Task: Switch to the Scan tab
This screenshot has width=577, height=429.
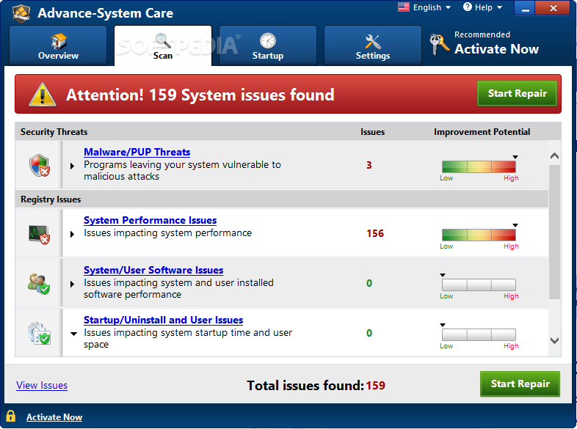Action: pos(163,45)
